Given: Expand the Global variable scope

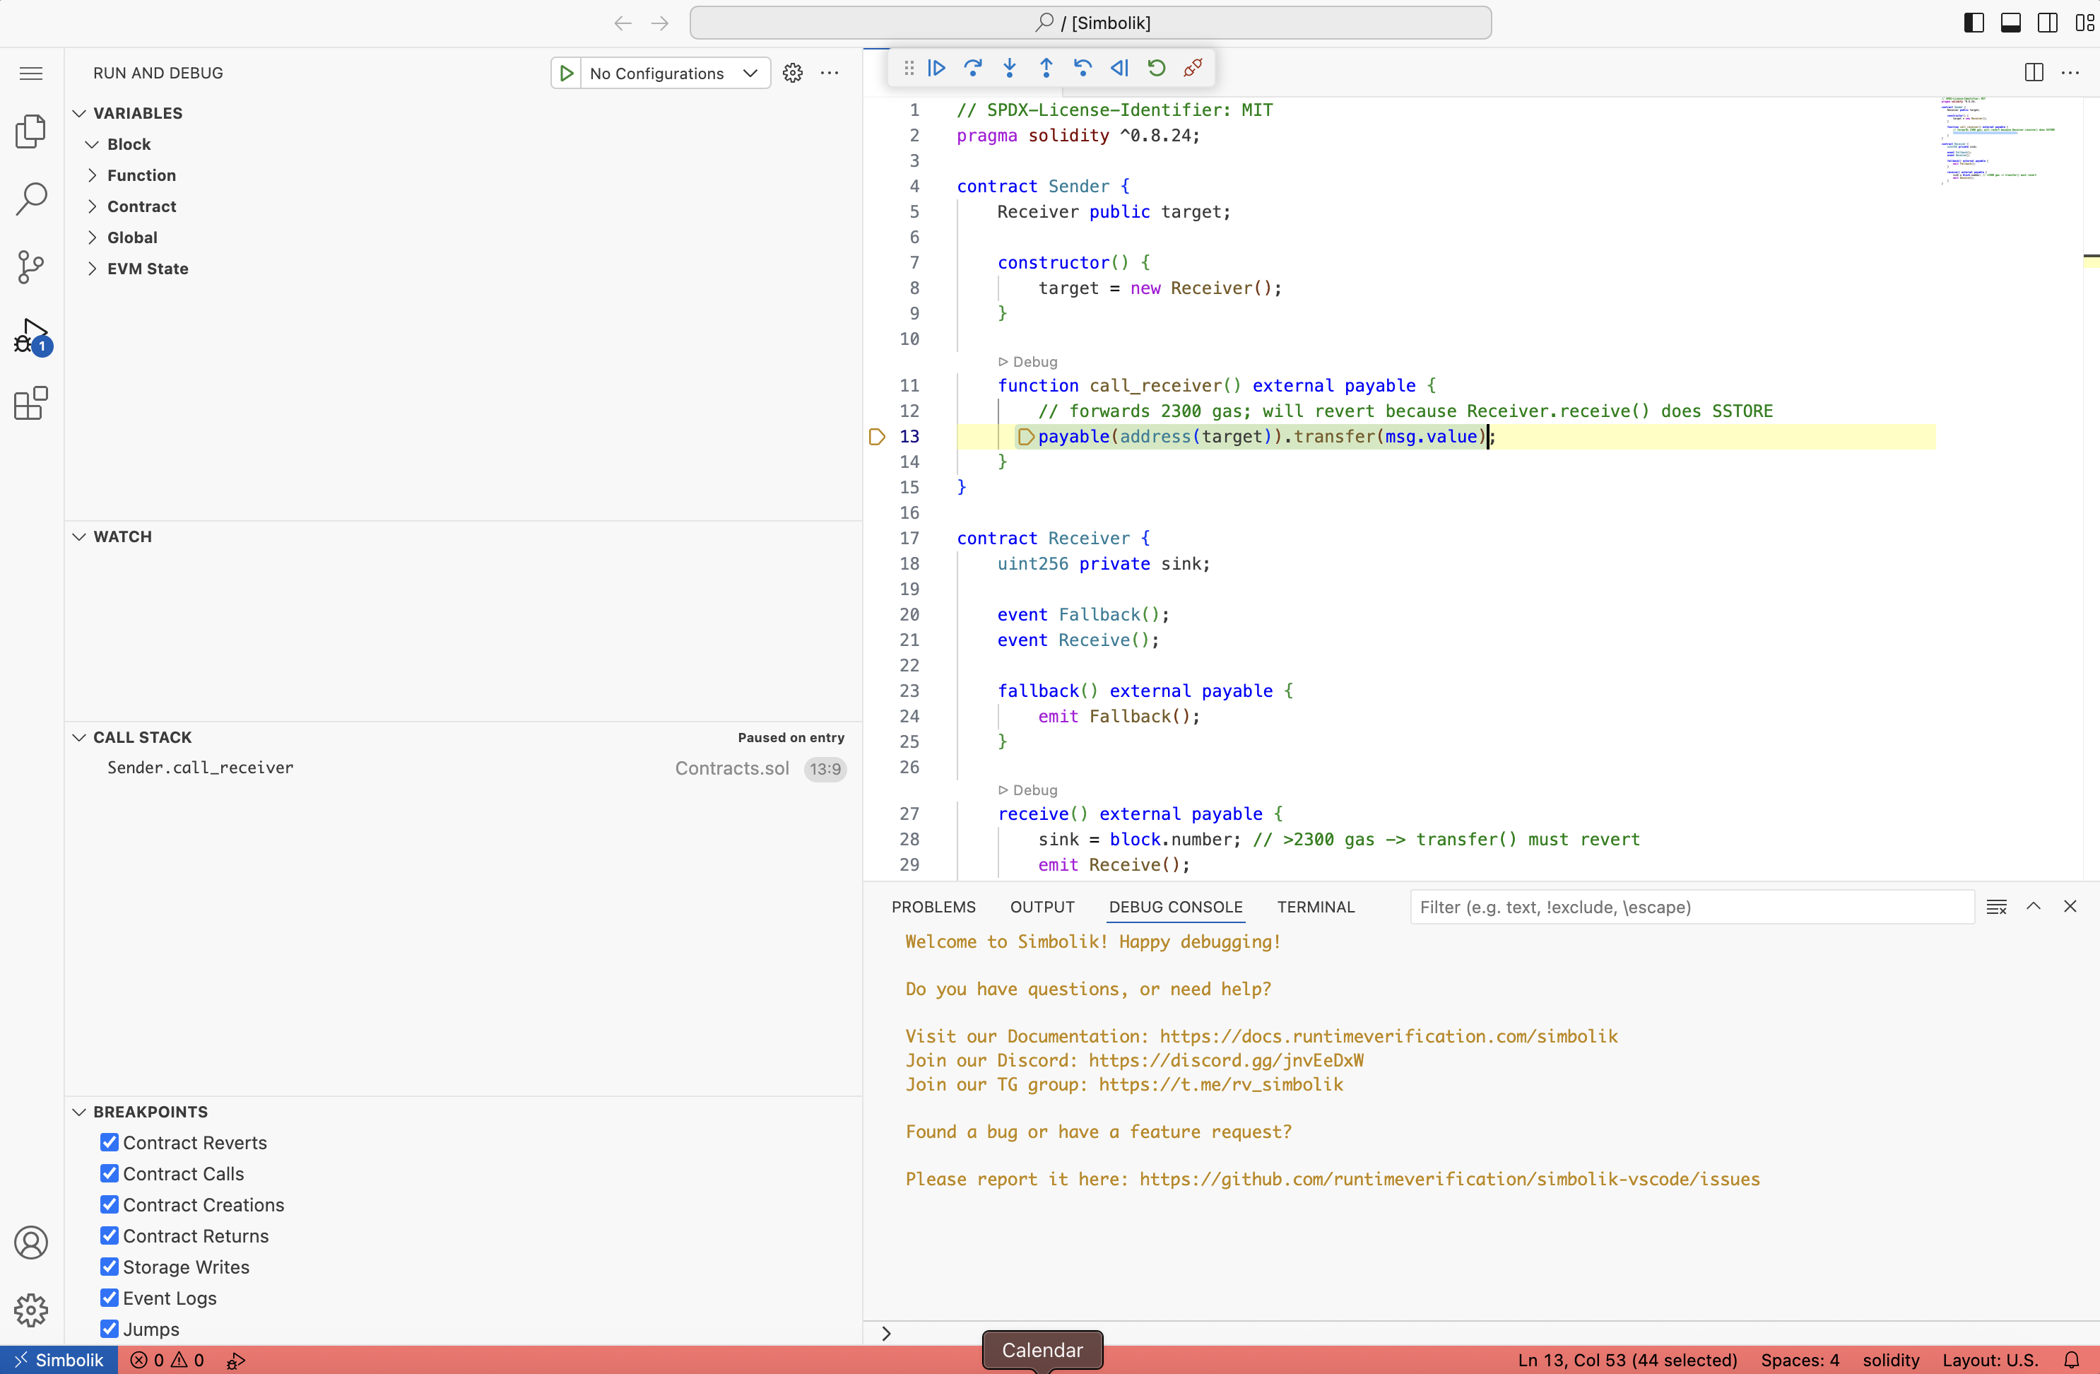Looking at the screenshot, I should 92,237.
